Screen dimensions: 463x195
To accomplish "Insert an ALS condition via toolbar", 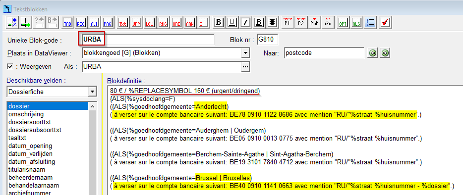I will [x=356, y=22].
